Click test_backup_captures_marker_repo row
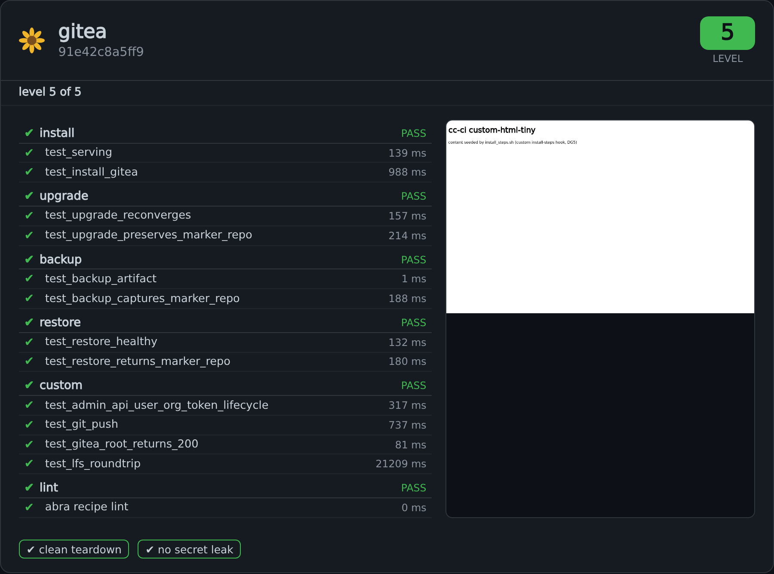774x574 pixels. 225,299
